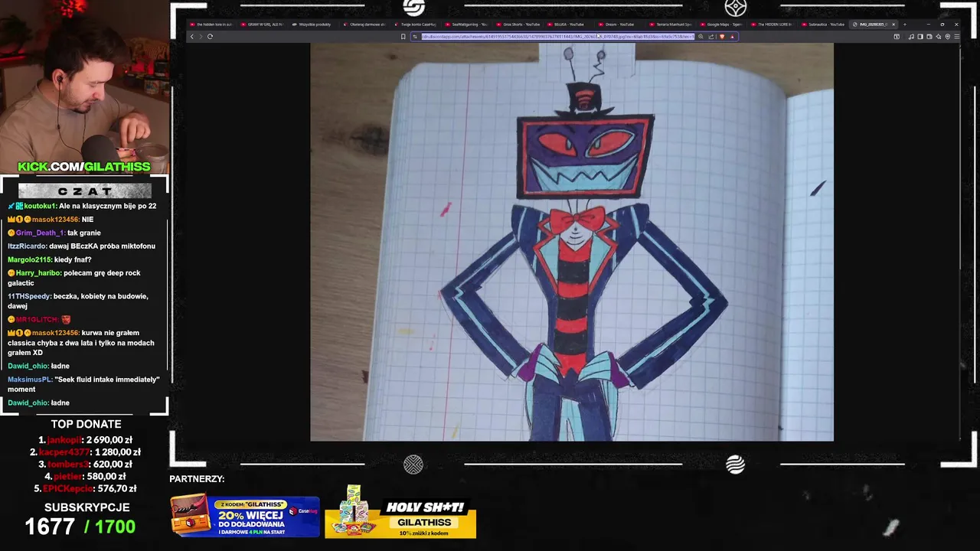Share this page using the share icon
The image size is (980, 551).
711,37
